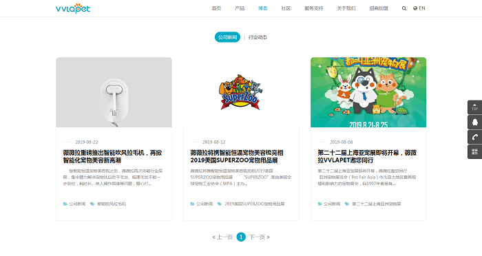The width and height of the screenshot is (482, 256).
Task: Select page number 1
Action: tap(241, 237)
